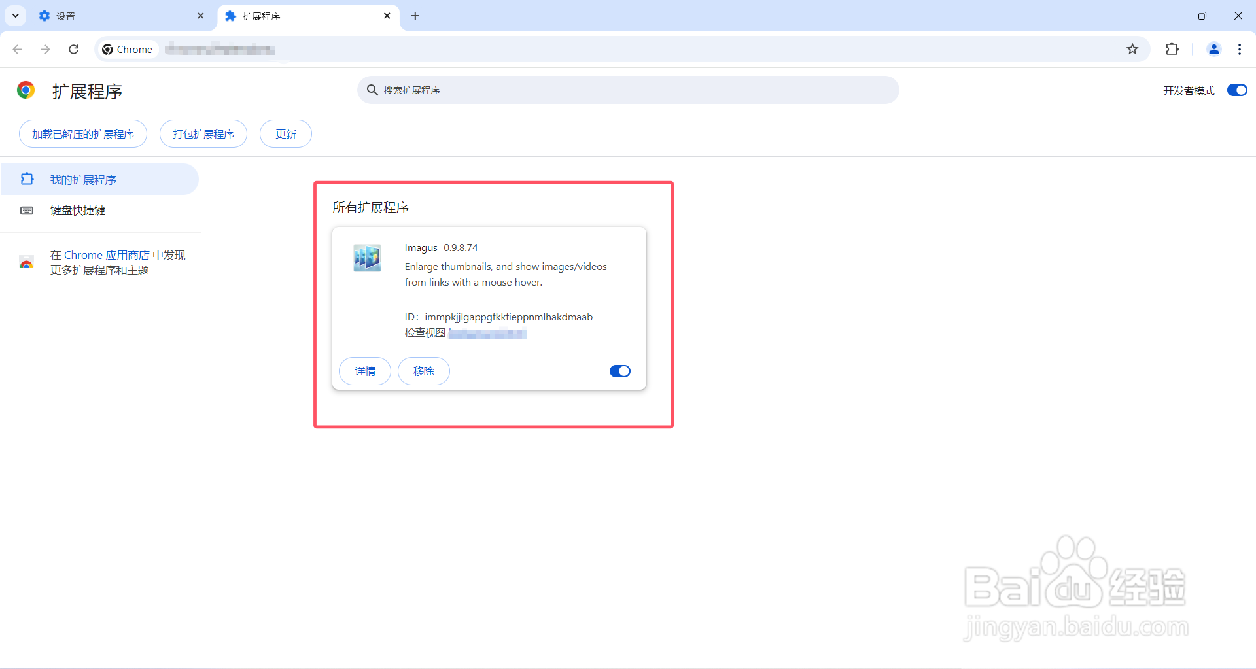Click the Chrome site info chip
Image resolution: width=1256 pixels, height=669 pixels.
tap(128, 49)
